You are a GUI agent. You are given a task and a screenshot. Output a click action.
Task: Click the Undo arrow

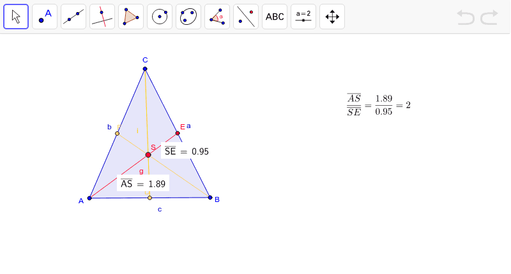tap(466, 17)
